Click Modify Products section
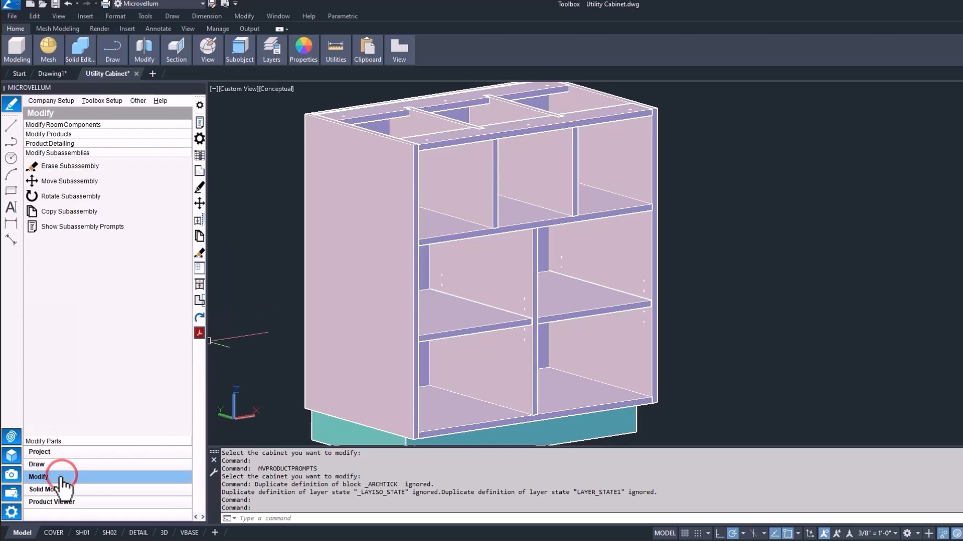The width and height of the screenshot is (963, 541). point(107,134)
